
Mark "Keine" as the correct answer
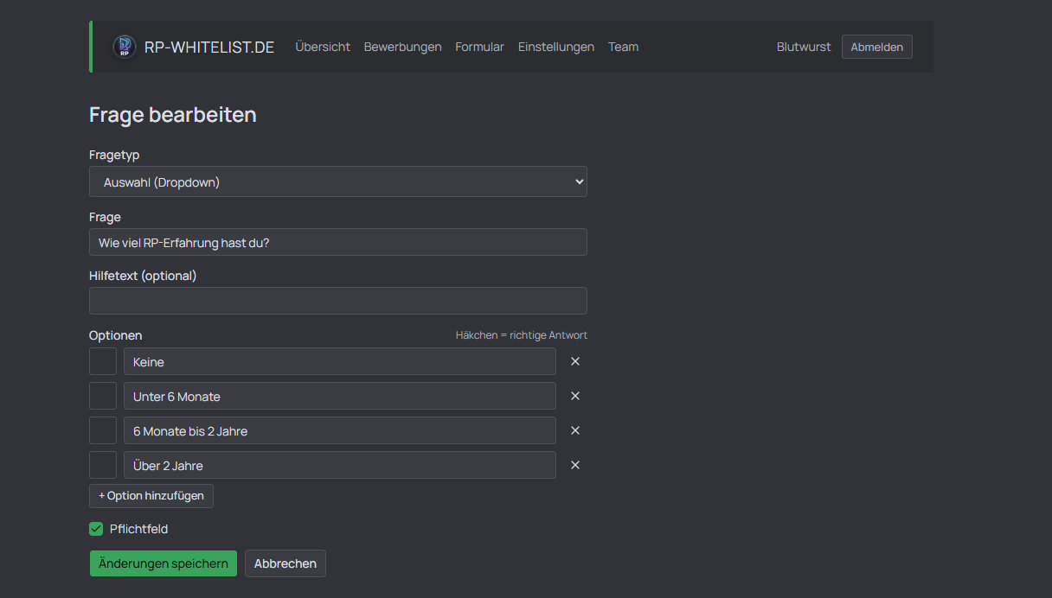point(103,361)
